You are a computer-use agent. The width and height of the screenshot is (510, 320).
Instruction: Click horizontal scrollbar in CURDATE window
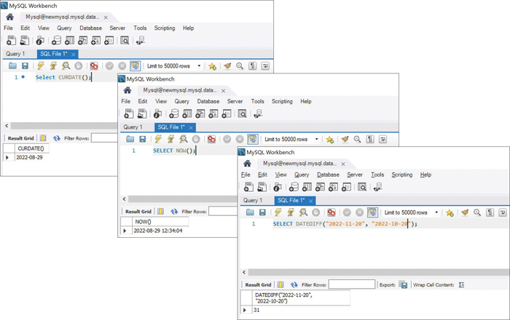coord(63,125)
